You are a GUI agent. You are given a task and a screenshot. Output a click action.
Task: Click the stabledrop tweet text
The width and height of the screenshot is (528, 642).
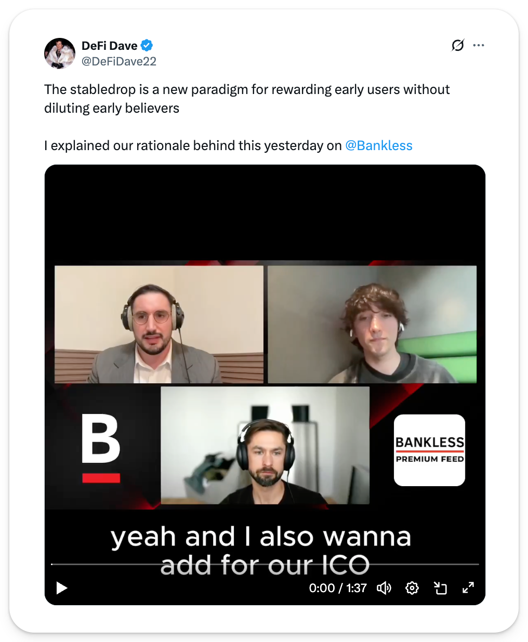tap(247, 99)
